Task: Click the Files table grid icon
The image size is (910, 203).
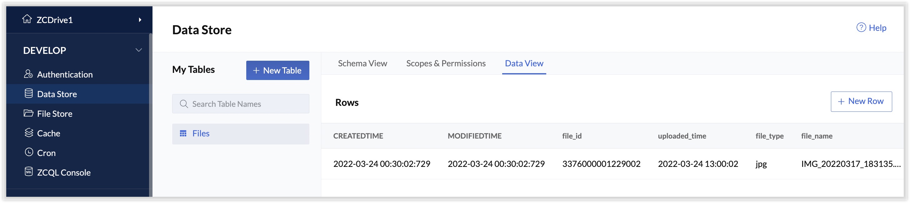Action: (183, 134)
